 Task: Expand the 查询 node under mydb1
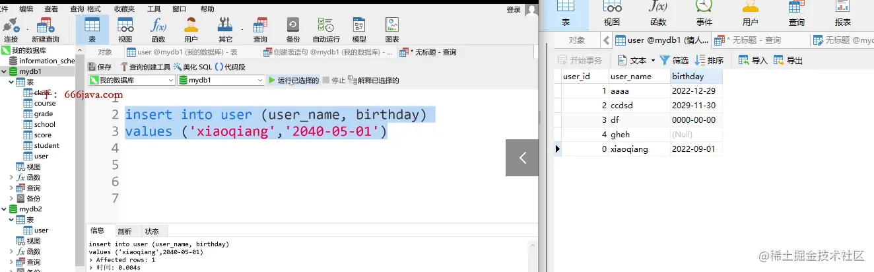(x=11, y=187)
